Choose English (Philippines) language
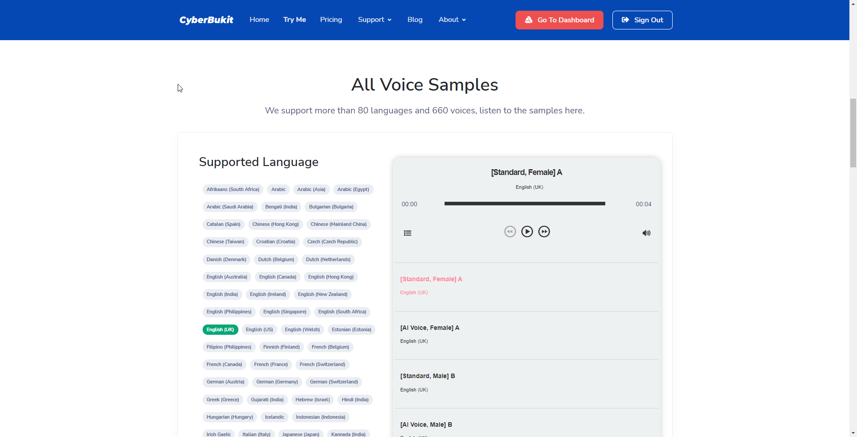Viewport: 857px width, 437px height. click(x=229, y=312)
